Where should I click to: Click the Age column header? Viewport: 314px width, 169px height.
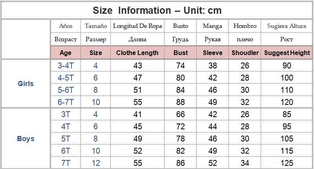pos(66,53)
